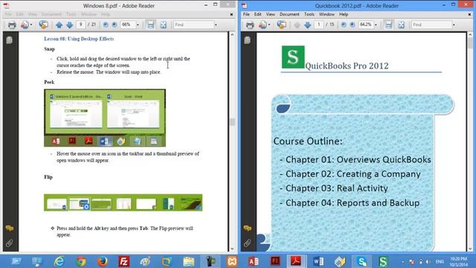Open Firefox from taskbar
Viewport: 476px width, 268px height.
[103, 261]
